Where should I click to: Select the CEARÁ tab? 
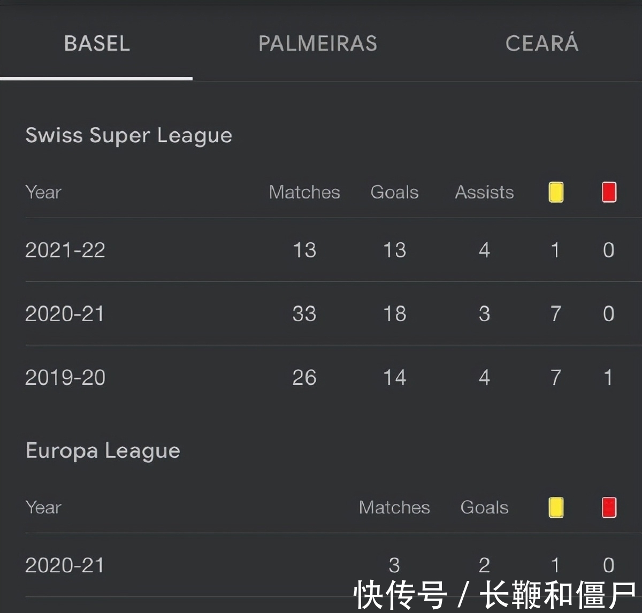(542, 43)
